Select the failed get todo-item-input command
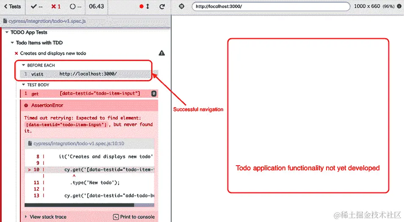Image resolution: width=404 pixels, height=222 pixels. click(89, 94)
